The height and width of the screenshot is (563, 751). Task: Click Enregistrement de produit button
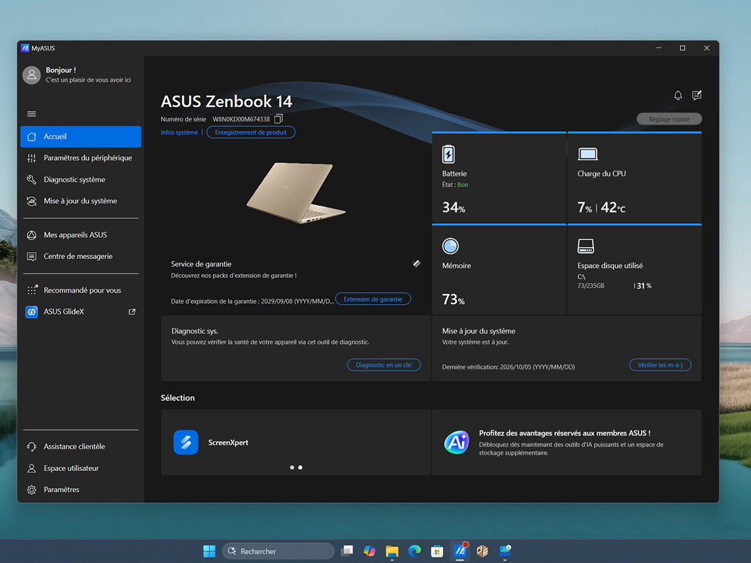(251, 133)
